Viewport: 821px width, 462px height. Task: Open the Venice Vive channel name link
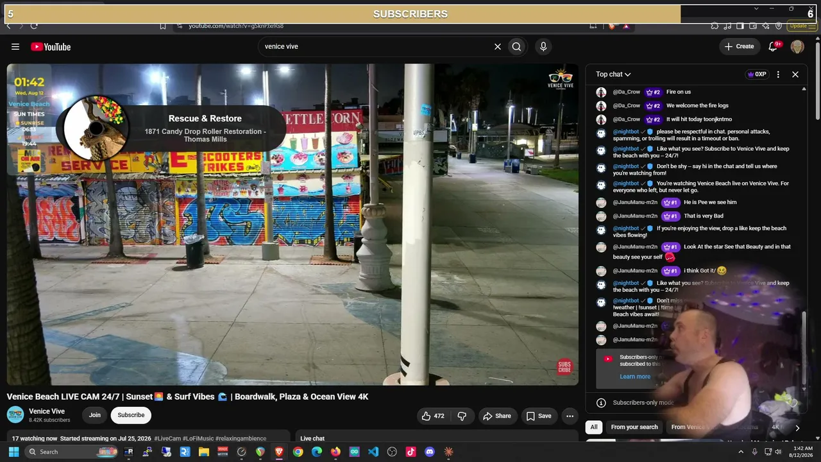tap(47, 411)
